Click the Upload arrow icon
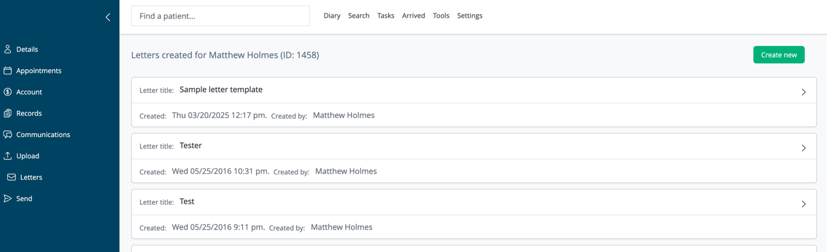827x252 pixels. (x=8, y=156)
